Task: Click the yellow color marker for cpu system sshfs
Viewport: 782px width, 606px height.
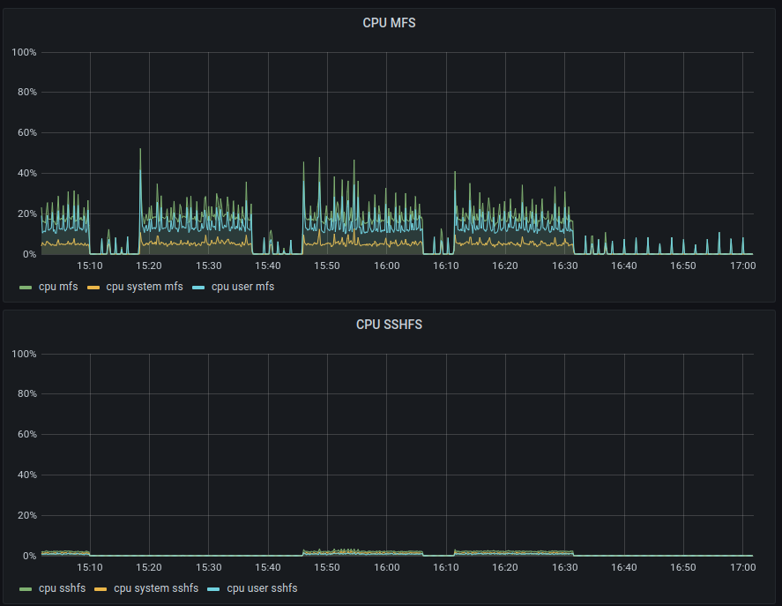Action: pyautogui.click(x=101, y=589)
